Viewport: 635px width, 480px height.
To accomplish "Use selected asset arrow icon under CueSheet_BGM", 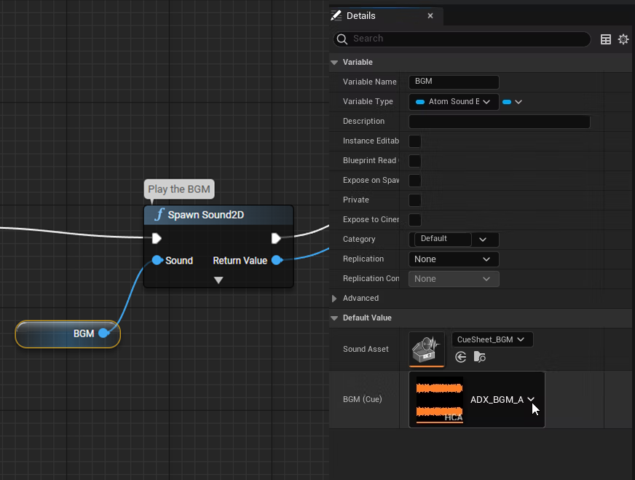I will 460,357.
